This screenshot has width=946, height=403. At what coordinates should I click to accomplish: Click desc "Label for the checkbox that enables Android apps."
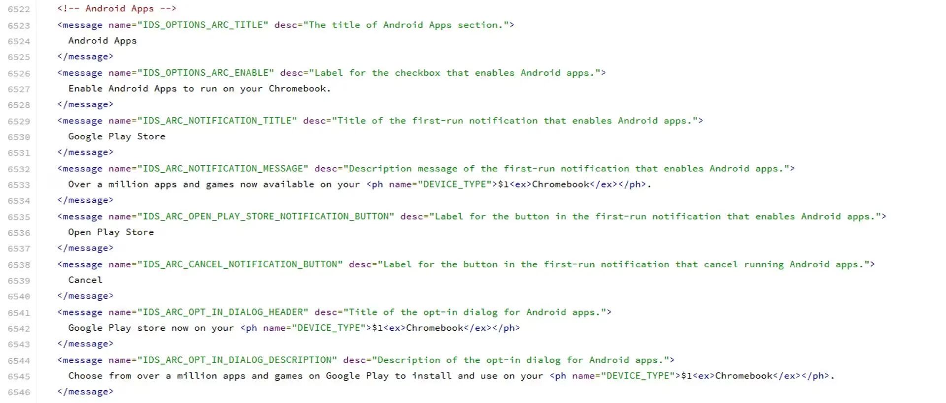tap(455, 73)
